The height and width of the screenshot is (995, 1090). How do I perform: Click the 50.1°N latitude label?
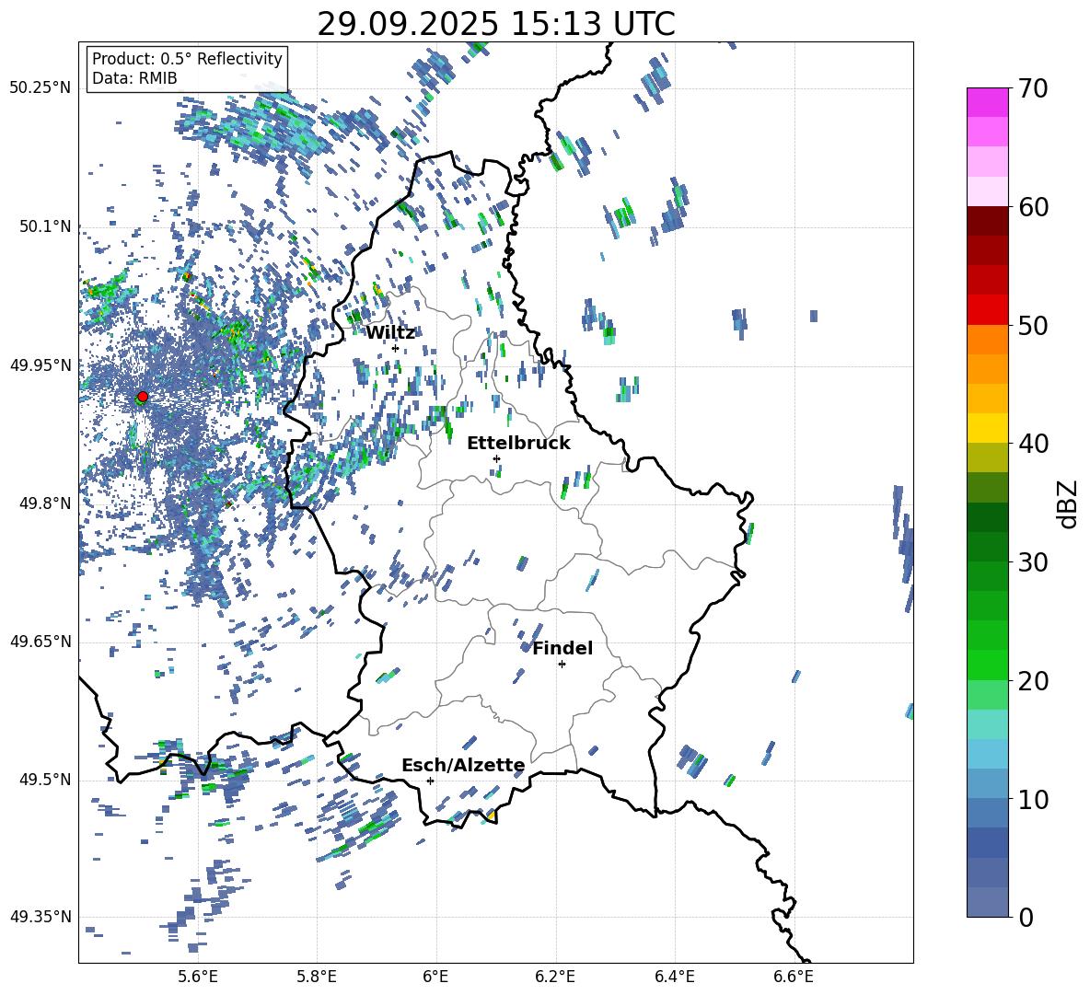tap(45, 226)
